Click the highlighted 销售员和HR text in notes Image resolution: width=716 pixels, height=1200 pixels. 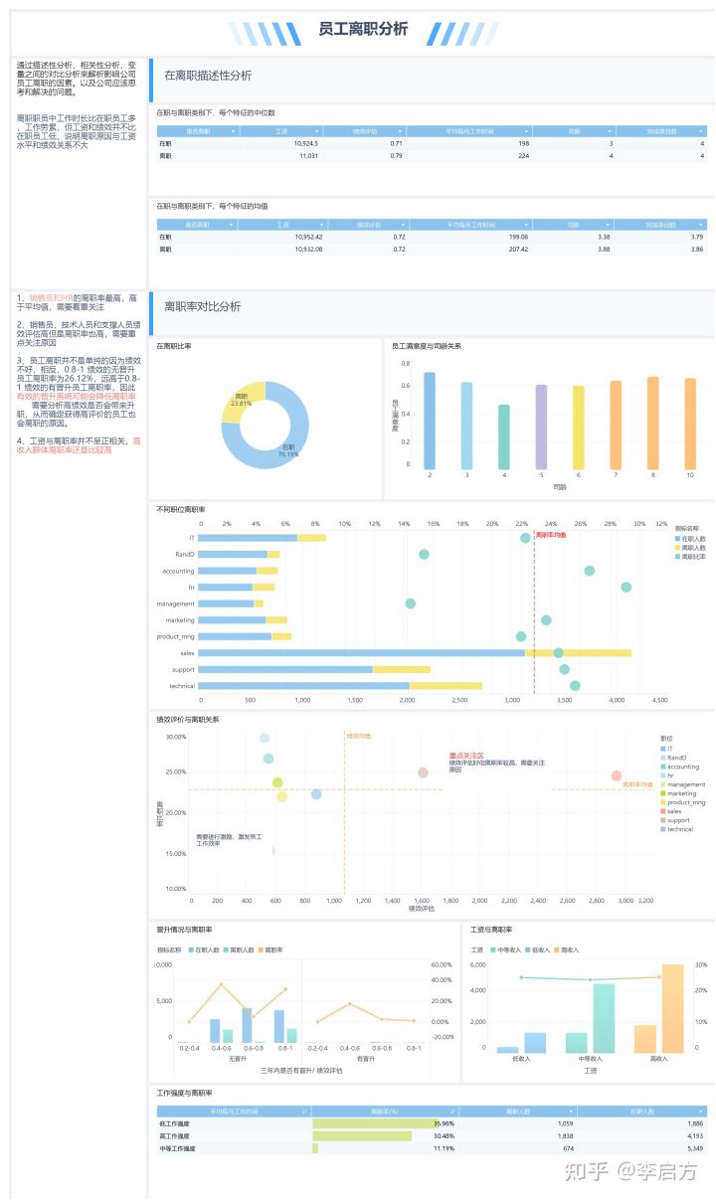pos(53,297)
